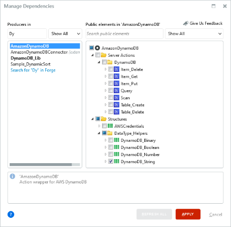Click the AmazonDynamoDB module root icon
This screenshot has width=231, height=227.
[97, 48]
